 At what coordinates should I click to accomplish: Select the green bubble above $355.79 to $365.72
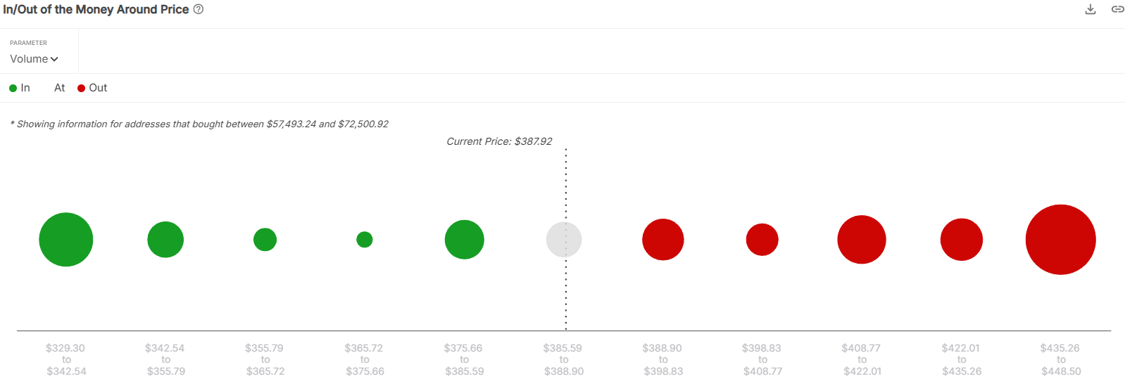[x=265, y=240]
